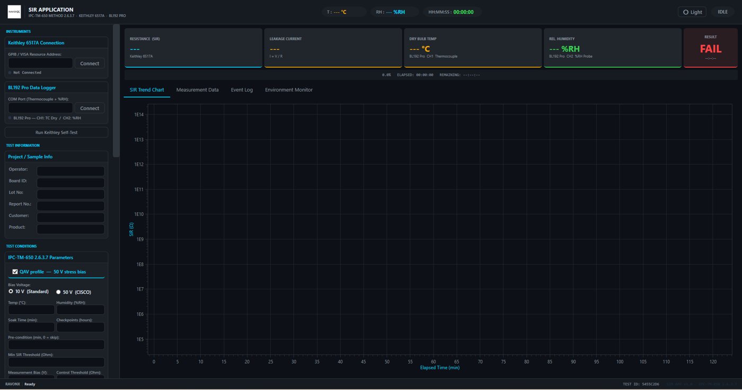Open the Environment Monitor tab
This screenshot has width=742, height=390.
(289, 90)
